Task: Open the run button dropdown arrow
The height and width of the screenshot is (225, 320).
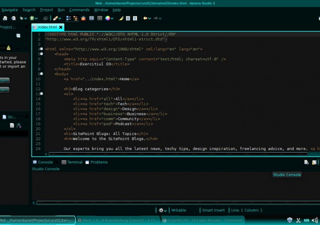Action: click(x=36, y=18)
